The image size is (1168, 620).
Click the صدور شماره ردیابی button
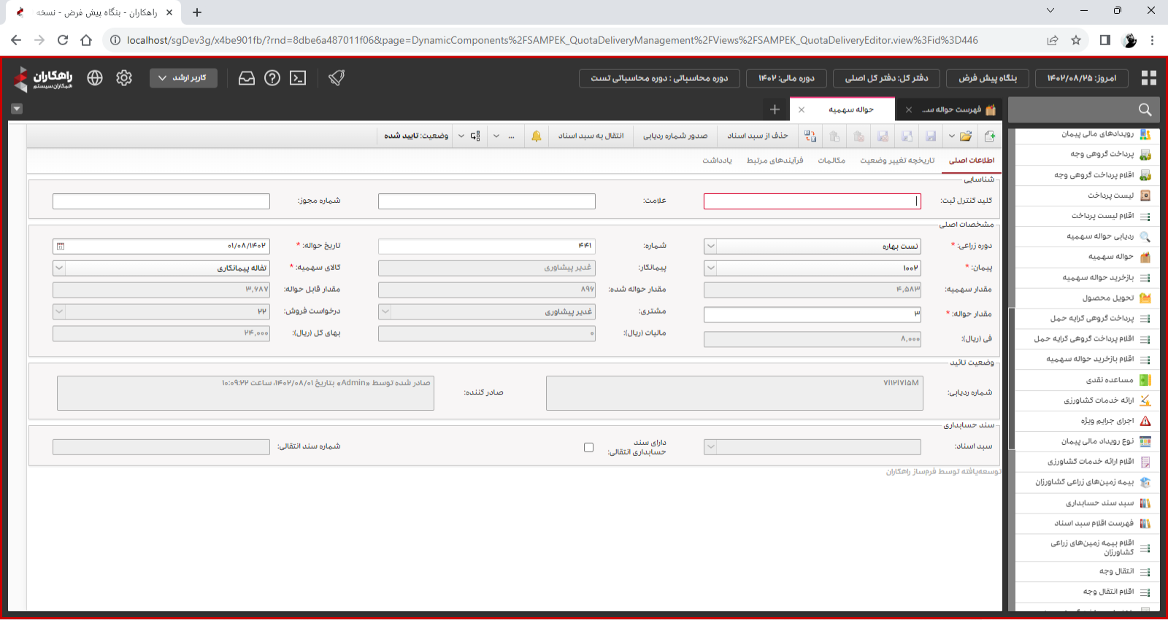click(x=675, y=136)
